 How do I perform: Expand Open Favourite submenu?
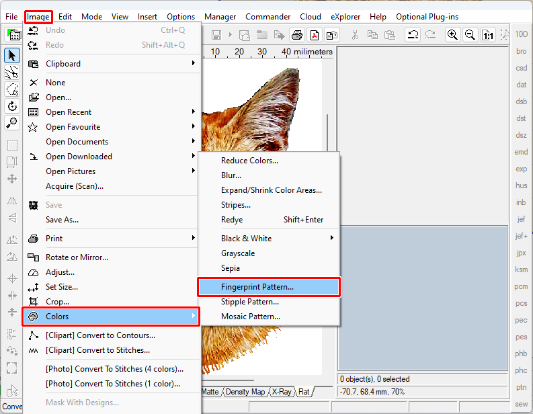click(112, 127)
